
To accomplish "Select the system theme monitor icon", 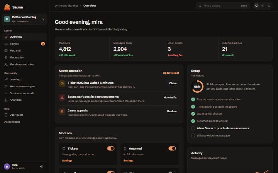I will (256, 6).
